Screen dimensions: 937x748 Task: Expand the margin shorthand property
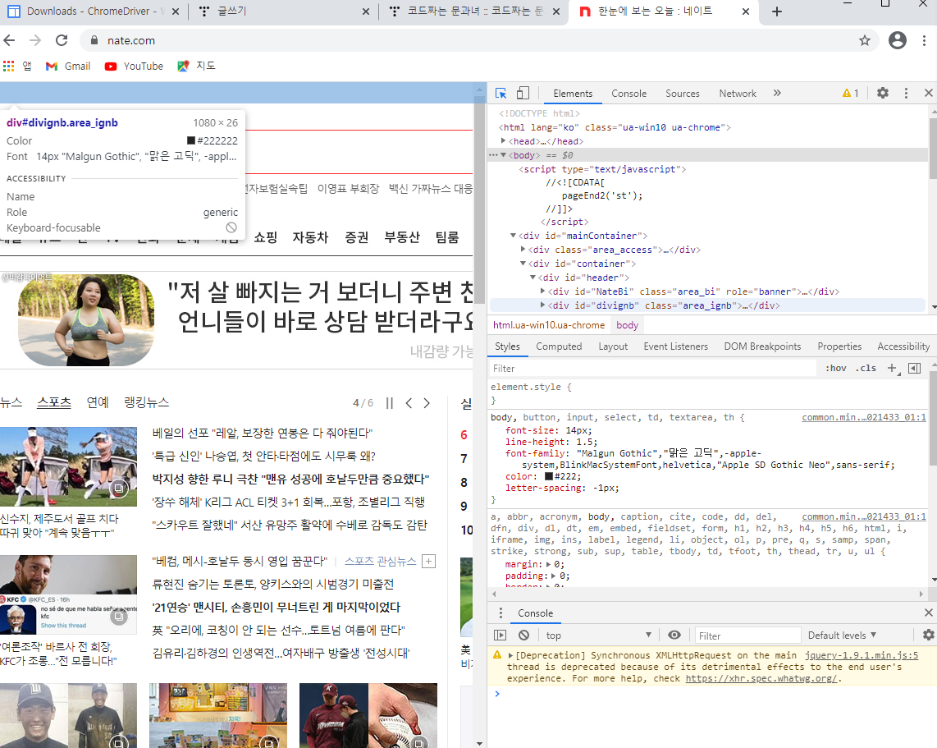point(549,564)
